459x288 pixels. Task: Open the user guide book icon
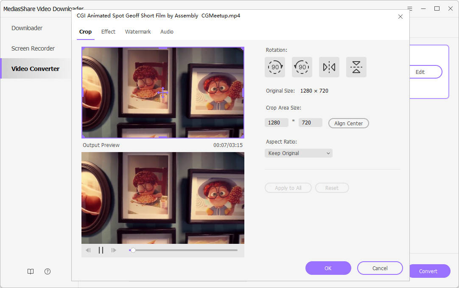30,271
